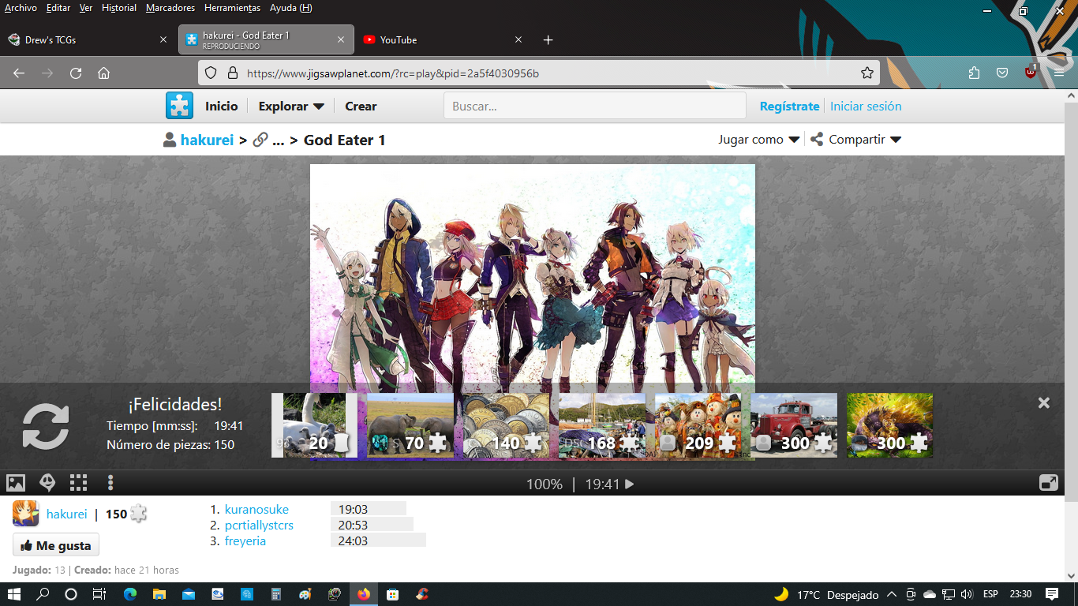Close the Drew's TCGs tab

163,39
